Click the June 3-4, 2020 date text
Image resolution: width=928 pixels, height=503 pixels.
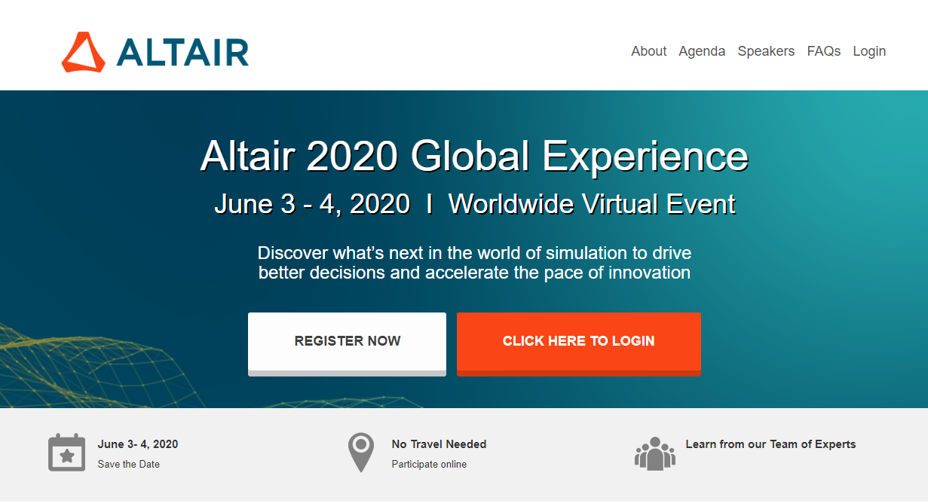coord(136,444)
